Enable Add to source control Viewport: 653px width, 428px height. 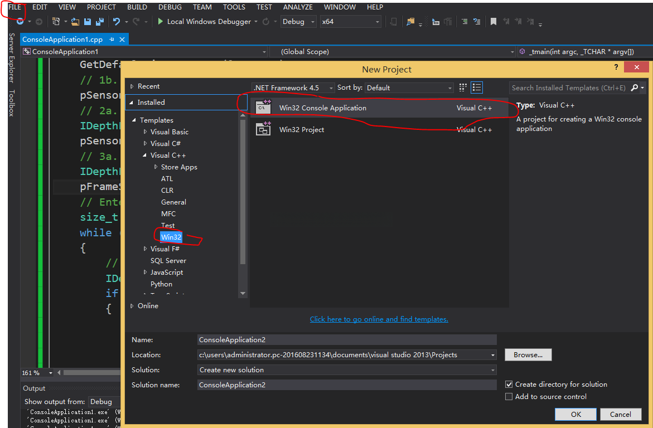tap(509, 397)
